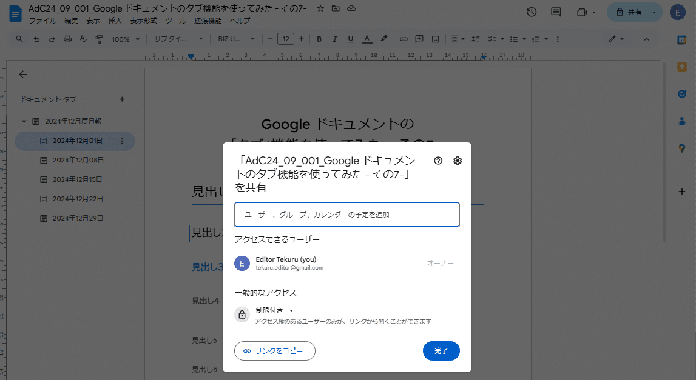Print the document
Image resolution: width=696 pixels, height=380 pixels.
[x=67, y=39]
